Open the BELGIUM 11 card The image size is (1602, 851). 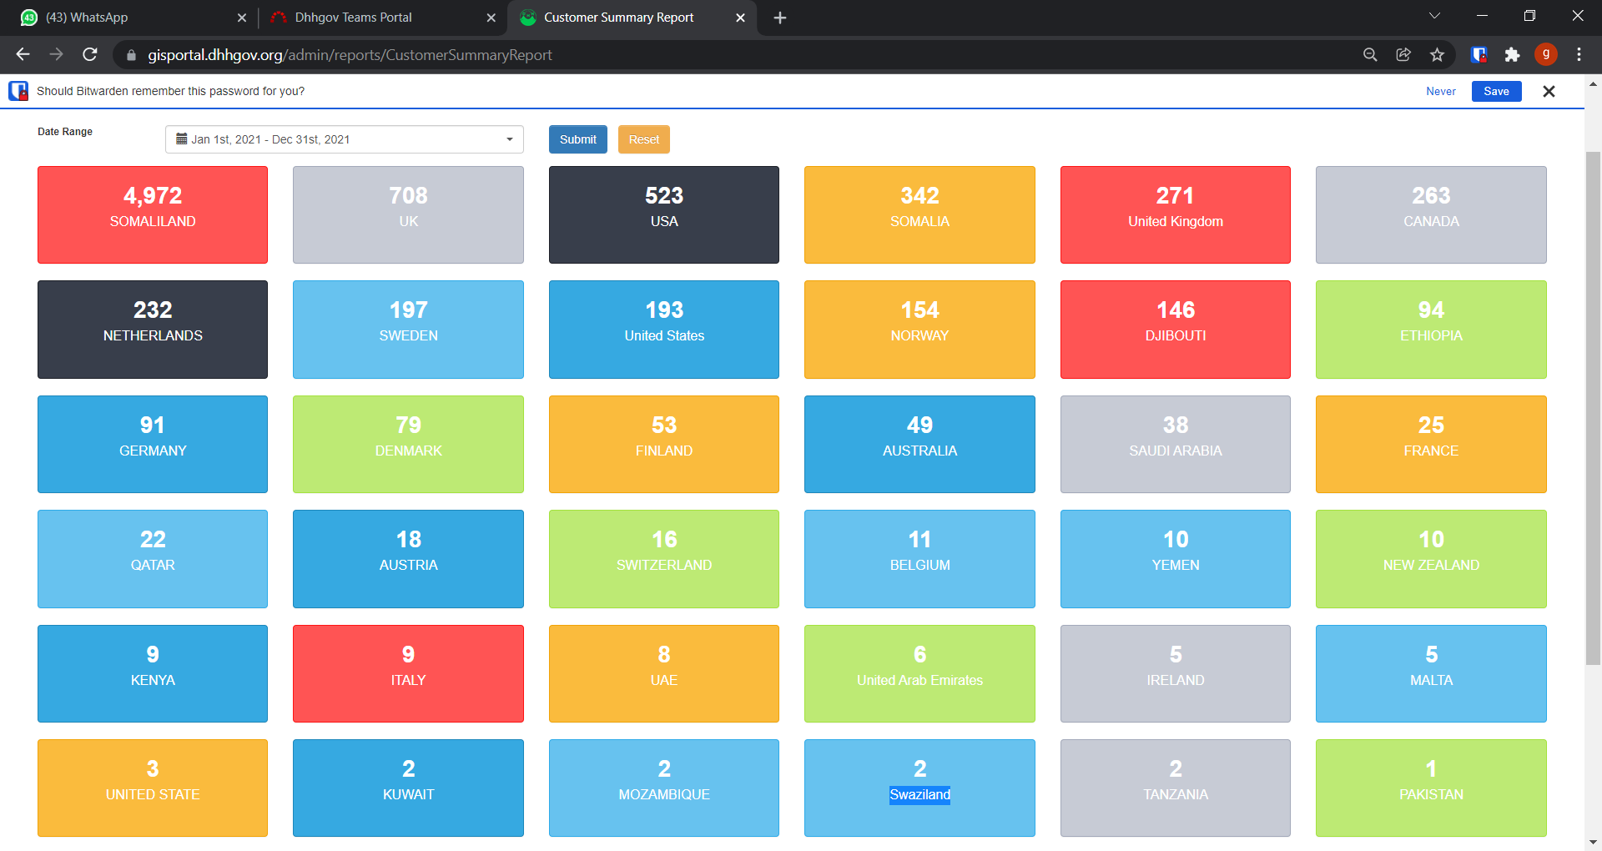pos(919,559)
